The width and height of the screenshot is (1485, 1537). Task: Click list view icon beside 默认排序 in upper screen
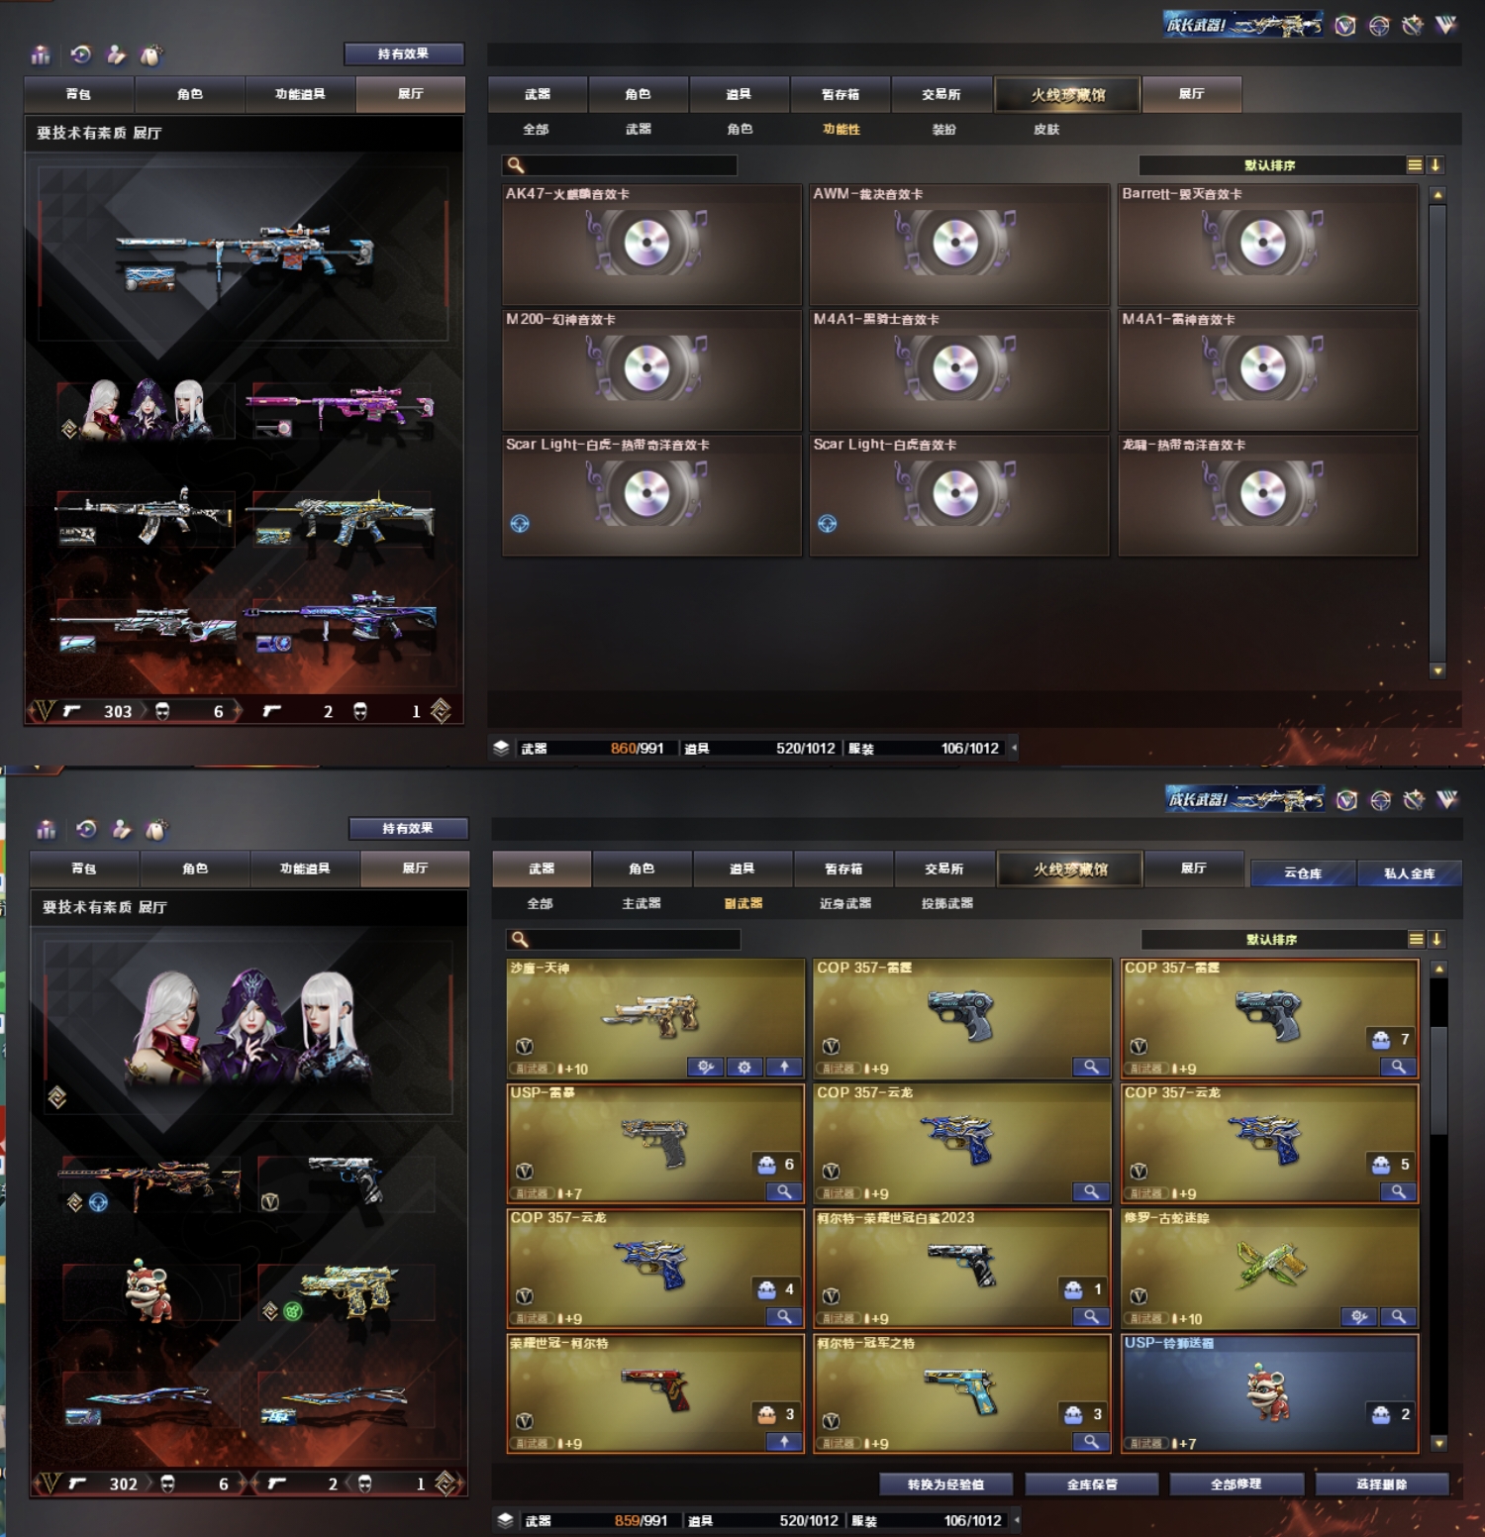(x=1415, y=165)
